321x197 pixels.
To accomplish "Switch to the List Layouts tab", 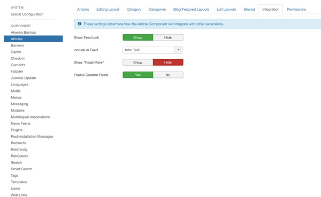I will point(226,10).
